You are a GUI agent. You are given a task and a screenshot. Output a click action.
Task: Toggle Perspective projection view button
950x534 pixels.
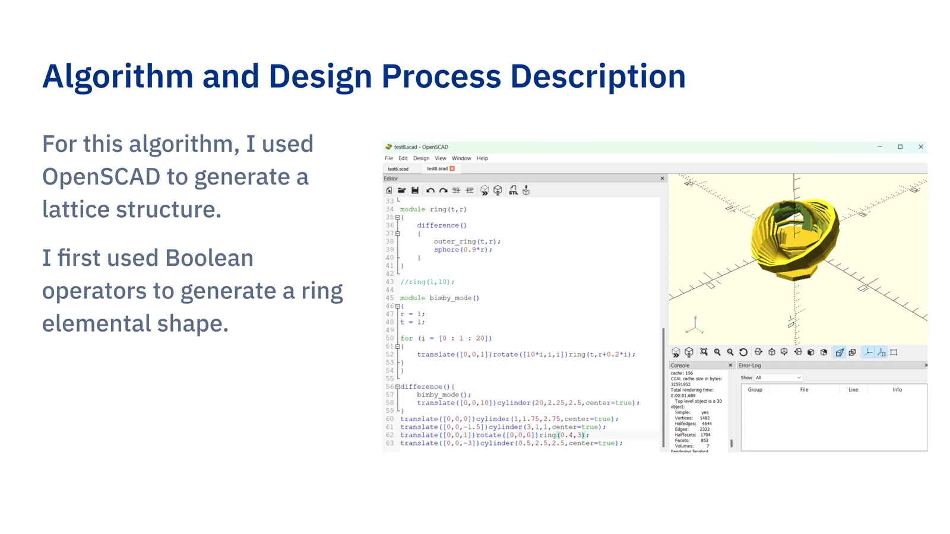click(x=840, y=352)
